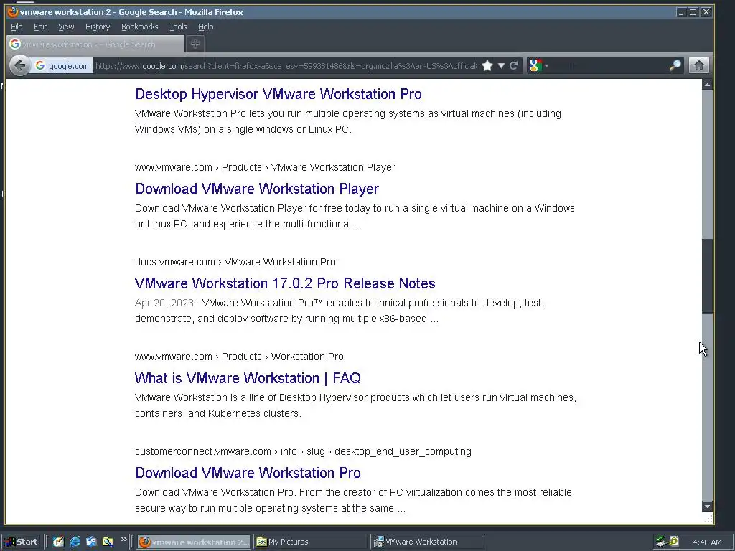
Task: Open What is VMware Workstation FAQ link
Action: pos(248,377)
